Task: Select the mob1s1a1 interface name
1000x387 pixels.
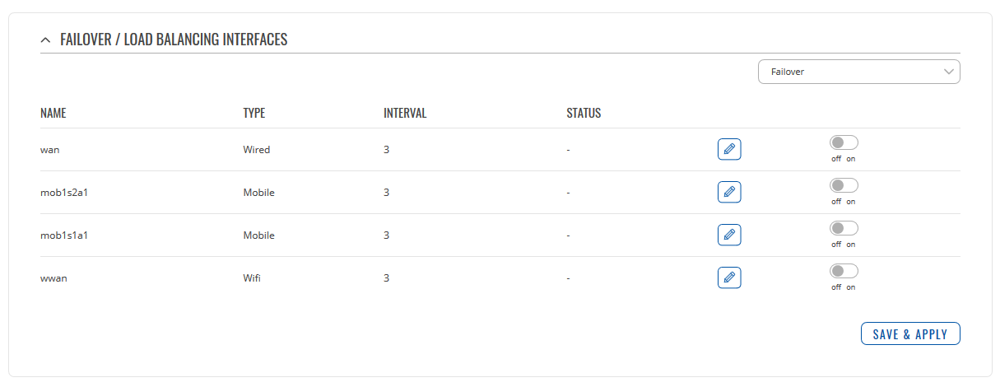Action: click(x=64, y=235)
